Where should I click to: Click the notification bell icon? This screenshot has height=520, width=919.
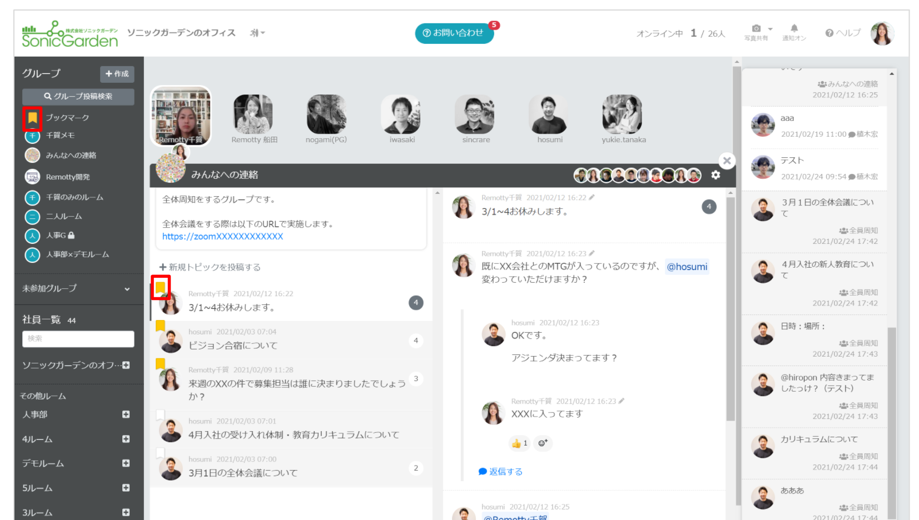794,28
